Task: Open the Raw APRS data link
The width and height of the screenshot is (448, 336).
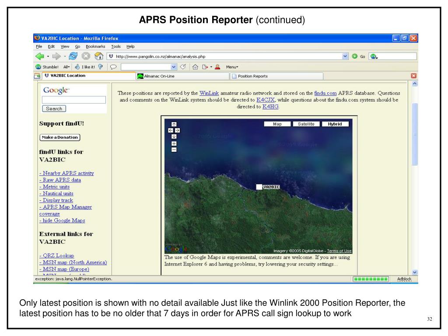Action: pos(60,180)
